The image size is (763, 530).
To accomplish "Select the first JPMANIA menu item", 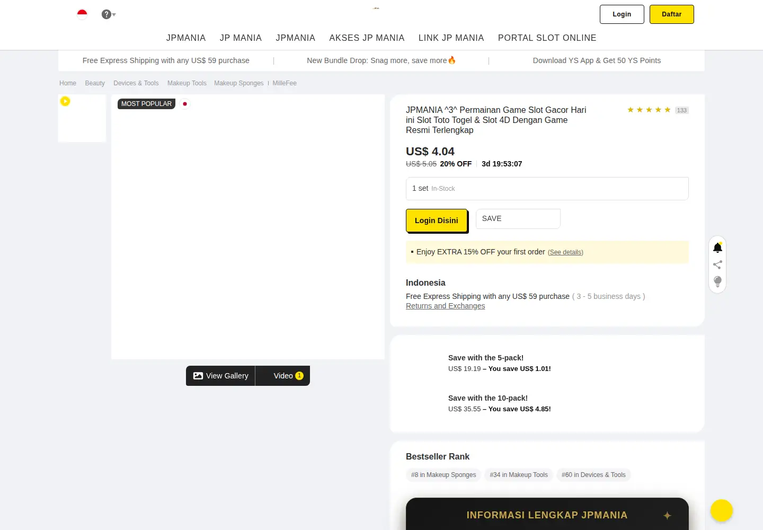I will click(x=186, y=38).
